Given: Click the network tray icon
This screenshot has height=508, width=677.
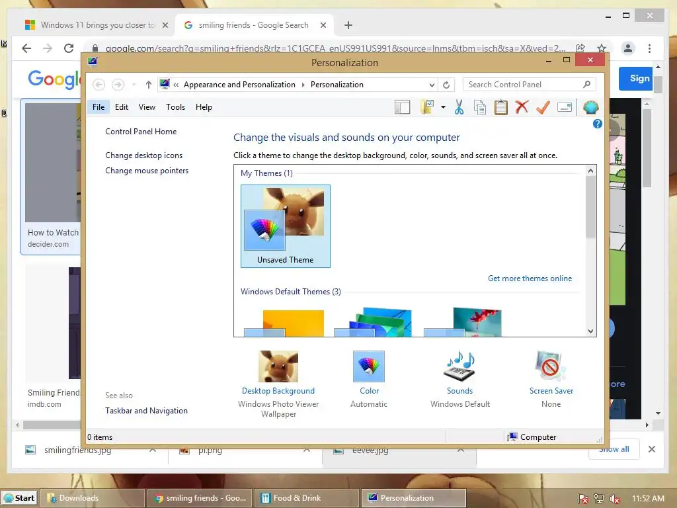Looking at the screenshot, I should [x=598, y=499].
